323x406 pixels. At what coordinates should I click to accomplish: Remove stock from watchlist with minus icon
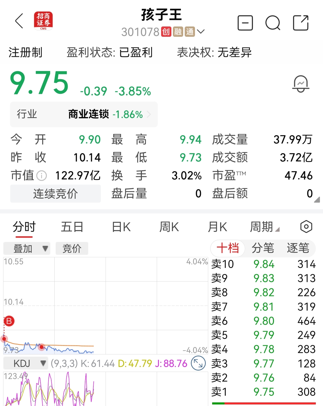(x=245, y=23)
